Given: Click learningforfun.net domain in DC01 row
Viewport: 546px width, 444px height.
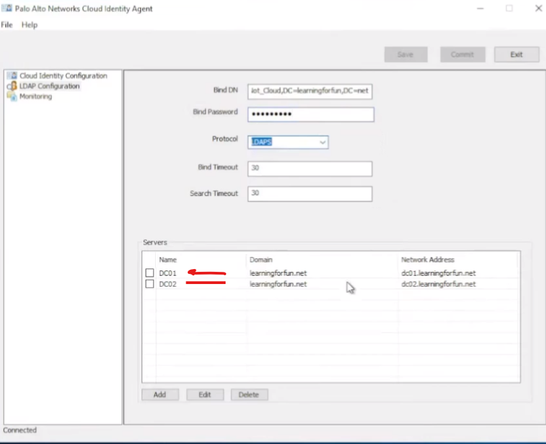Looking at the screenshot, I should pyautogui.click(x=278, y=273).
